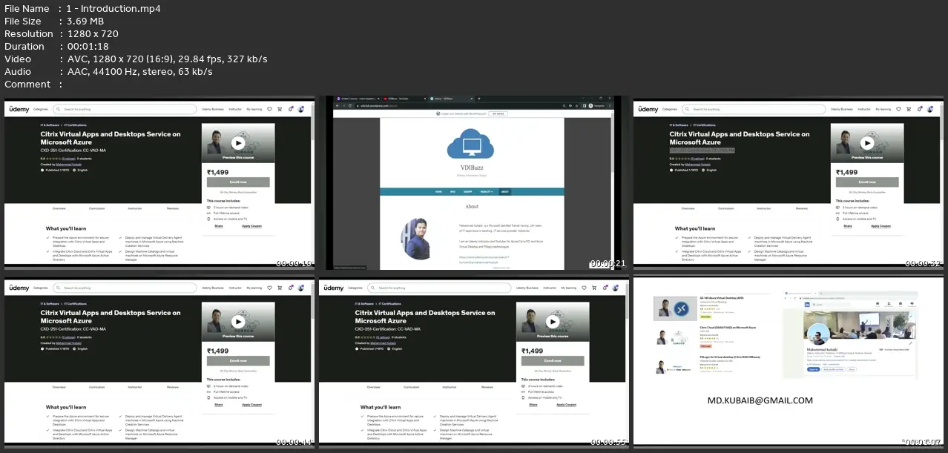Open the Reviews tab in the 00:00:44 frame
Image resolution: width=948 pixels, height=453 pixels.
(173, 387)
